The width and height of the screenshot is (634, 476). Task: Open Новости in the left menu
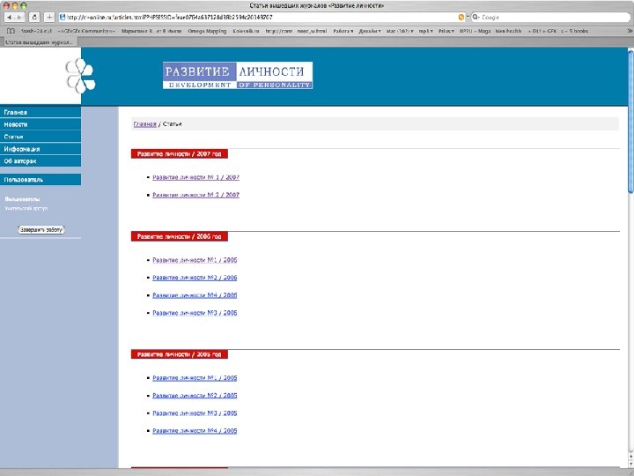click(41, 124)
